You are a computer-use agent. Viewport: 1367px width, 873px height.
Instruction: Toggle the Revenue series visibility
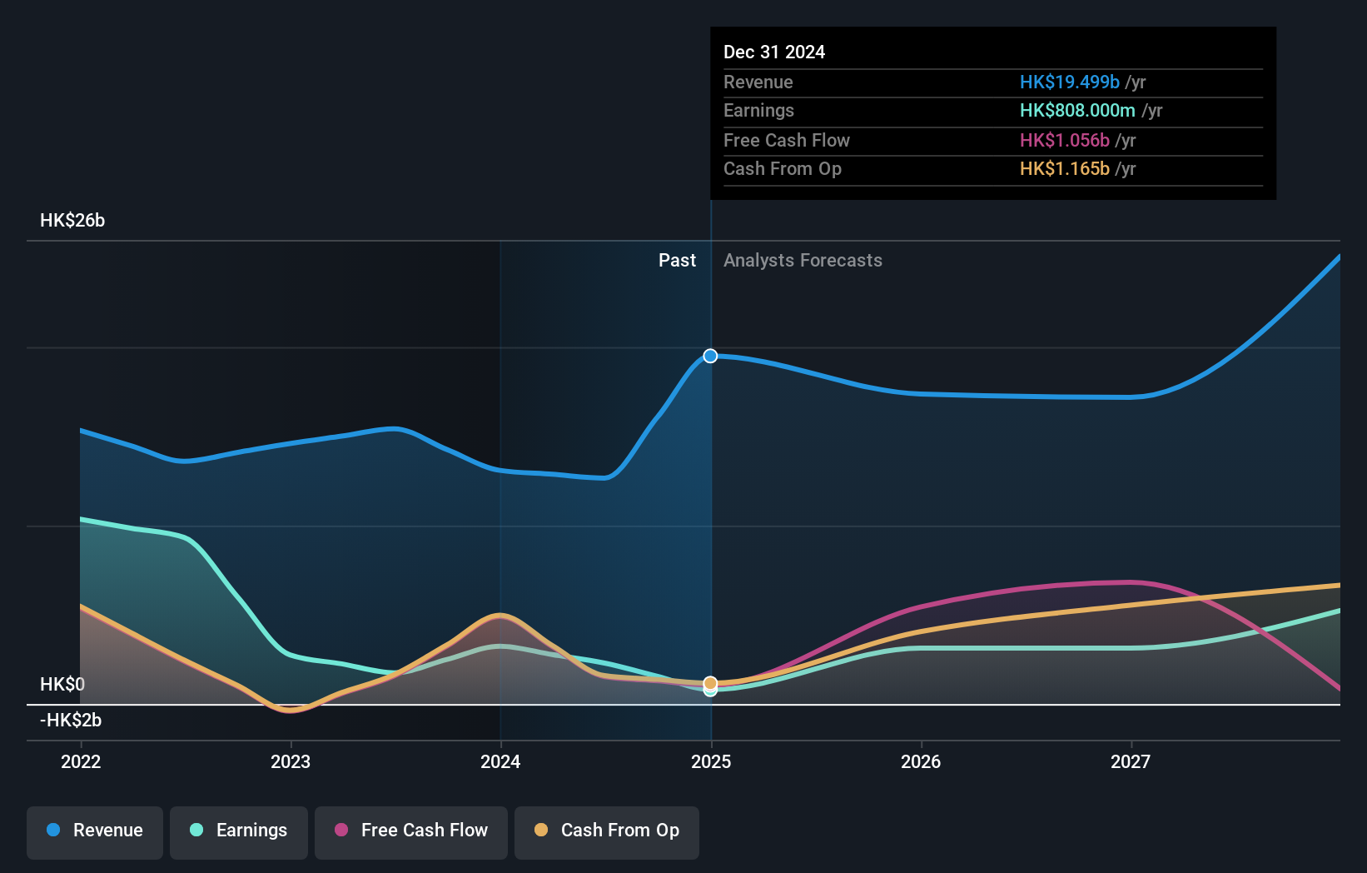click(x=94, y=831)
